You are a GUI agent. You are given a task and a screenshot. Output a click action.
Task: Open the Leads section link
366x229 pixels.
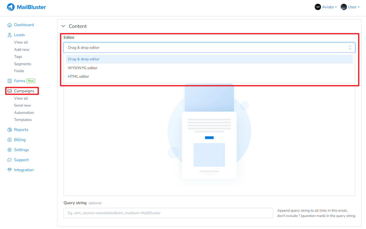[x=19, y=35]
